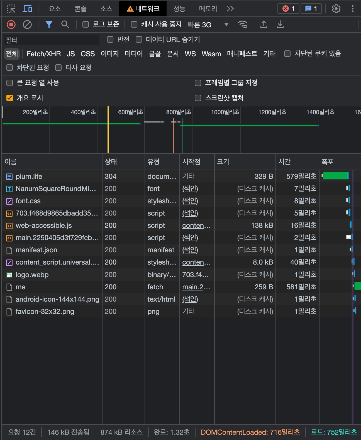
Task: Click file icon beside favicon-32x32.png
Action: point(9,312)
